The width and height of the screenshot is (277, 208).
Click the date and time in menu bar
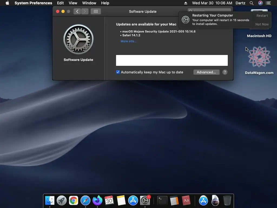pos(212,3)
